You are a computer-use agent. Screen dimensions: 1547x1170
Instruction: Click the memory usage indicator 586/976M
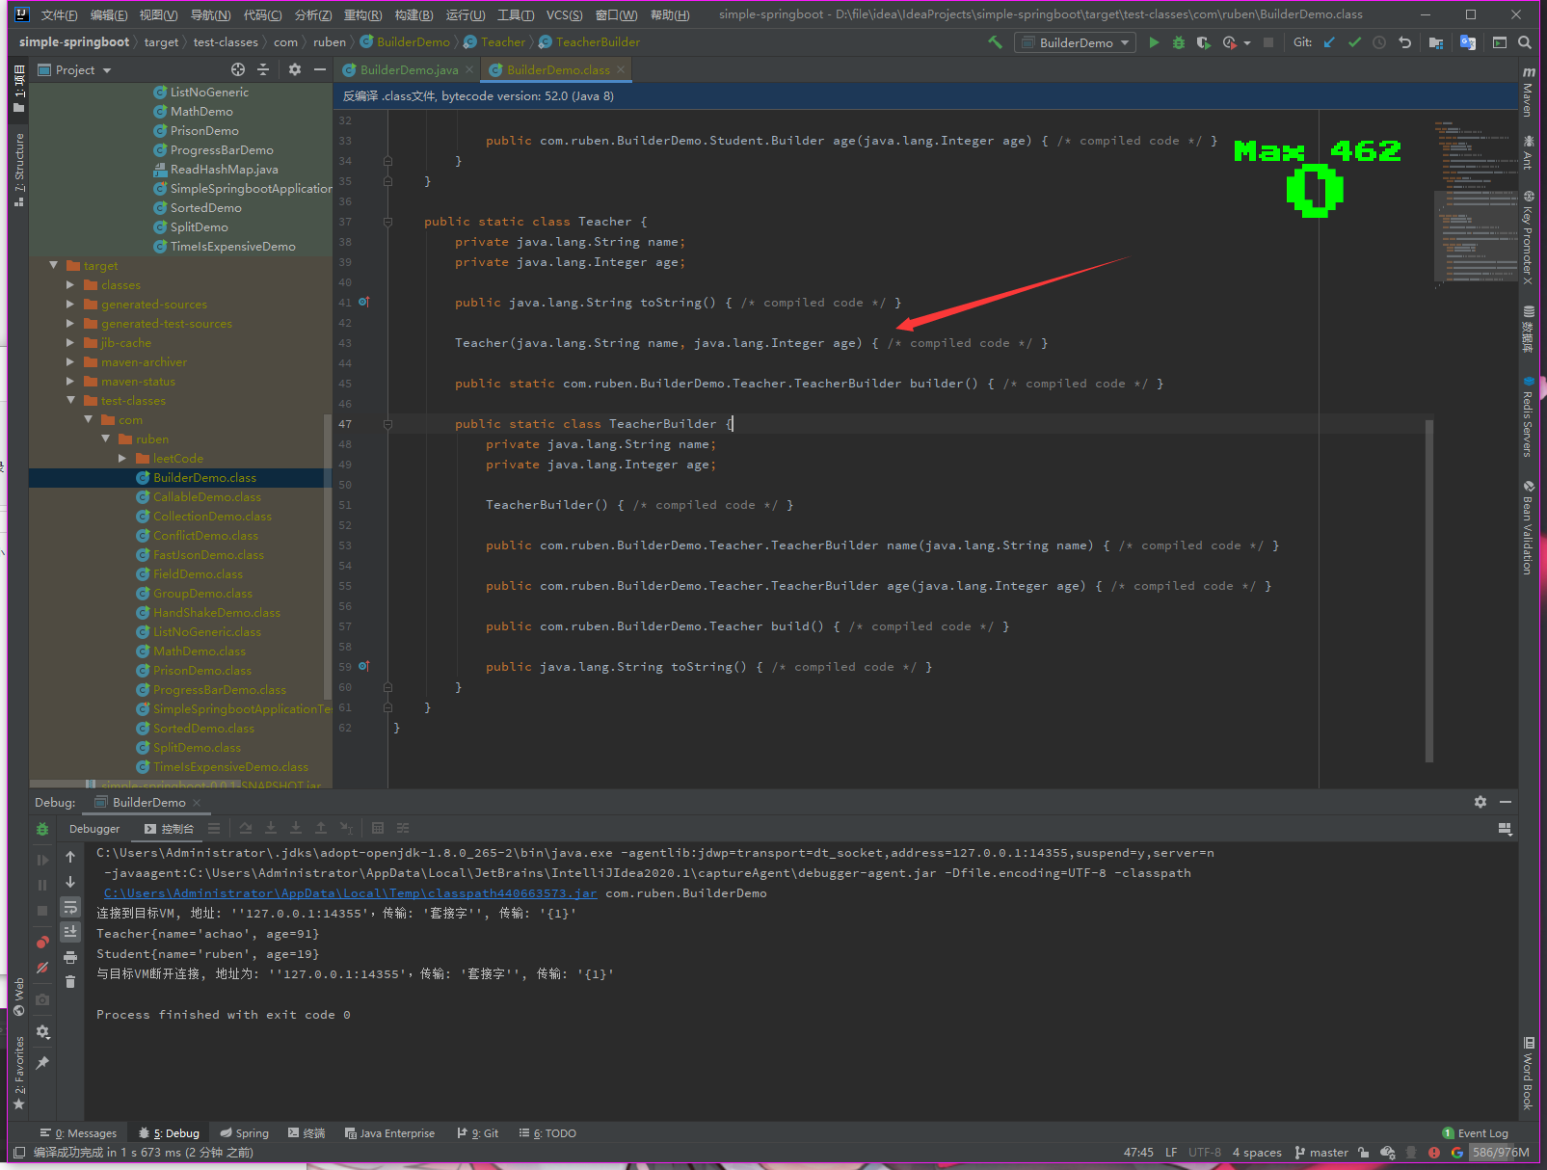1501,1153
